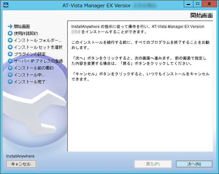Select the インストール セットを選択 step label

click(38, 47)
